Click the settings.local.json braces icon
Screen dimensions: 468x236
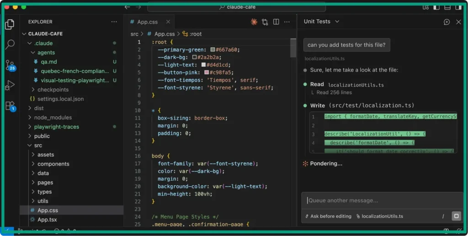click(x=32, y=99)
